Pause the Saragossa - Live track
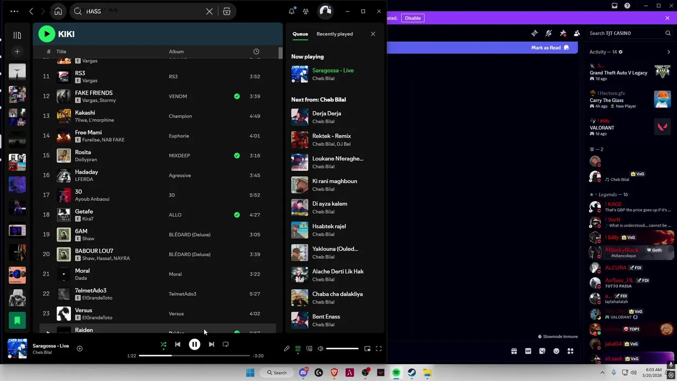Viewport: 677px width, 381px height. [x=194, y=344]
